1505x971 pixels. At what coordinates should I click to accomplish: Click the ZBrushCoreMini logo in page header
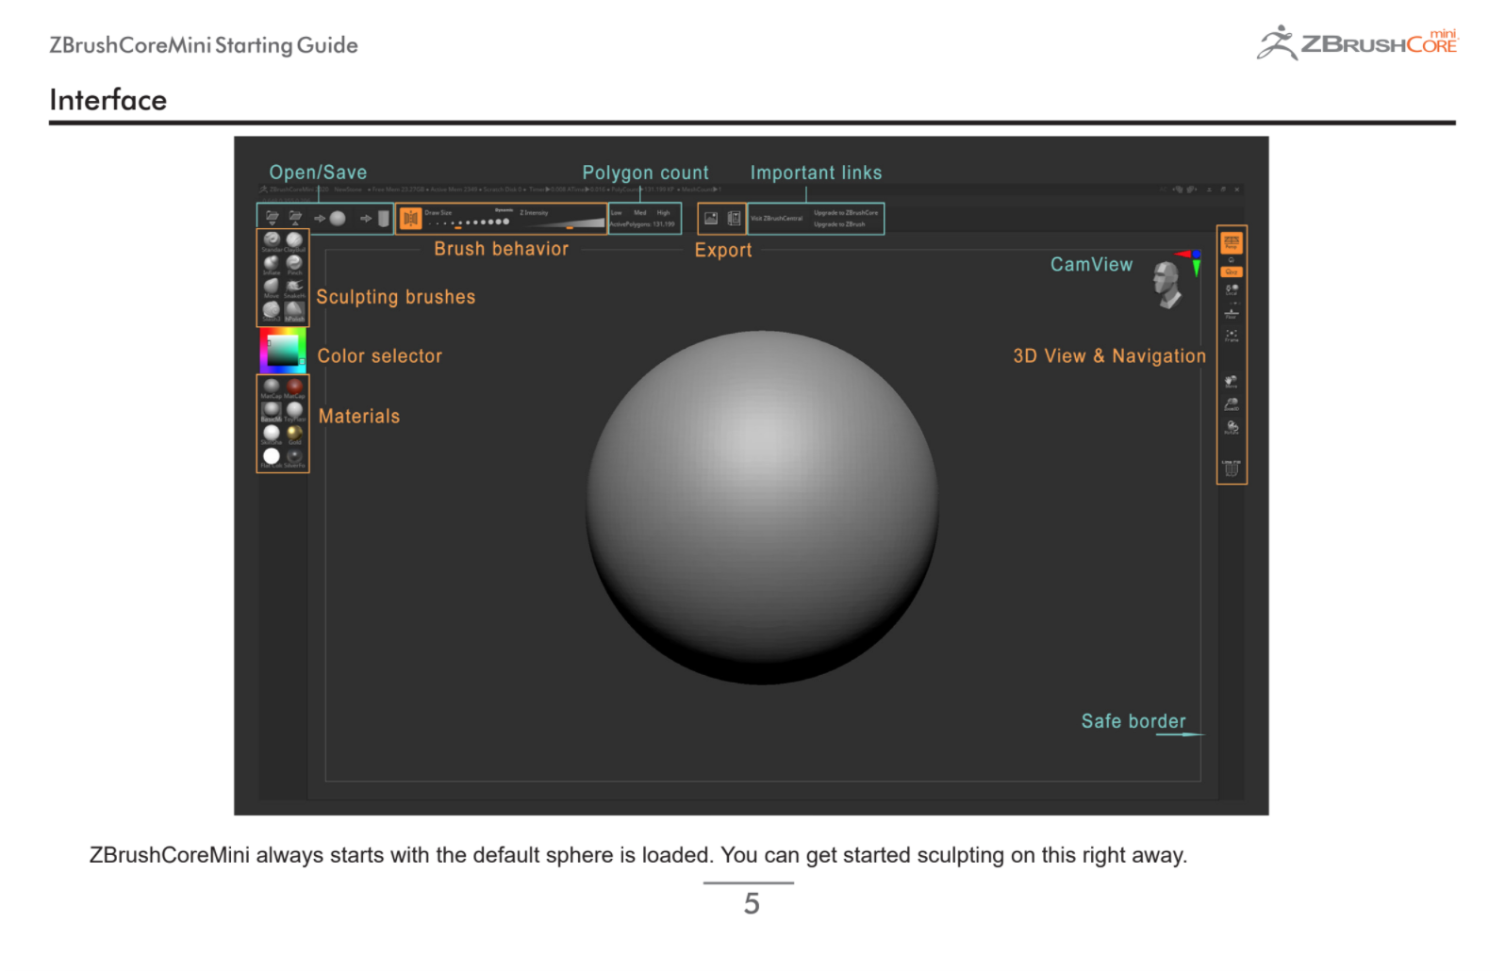1357,42
